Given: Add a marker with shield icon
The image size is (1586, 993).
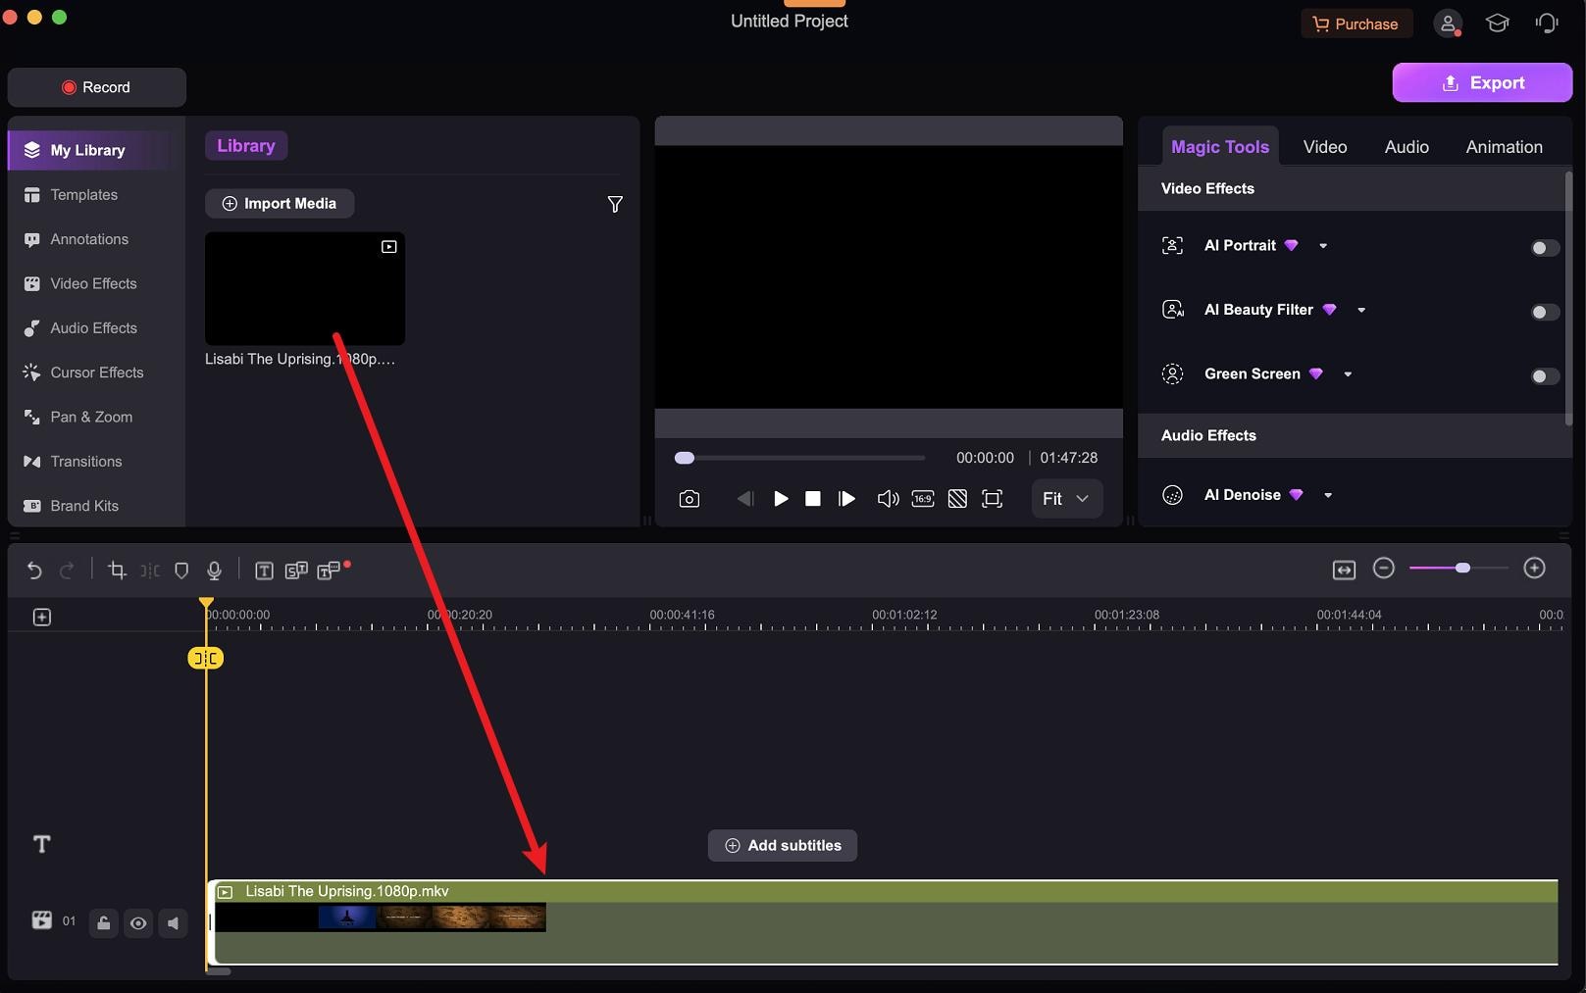Looking at the screenshot, I should (x=181, y=570).
